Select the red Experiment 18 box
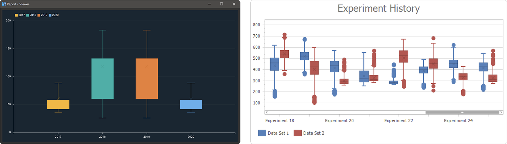The image size is (507, 144). 284,54
